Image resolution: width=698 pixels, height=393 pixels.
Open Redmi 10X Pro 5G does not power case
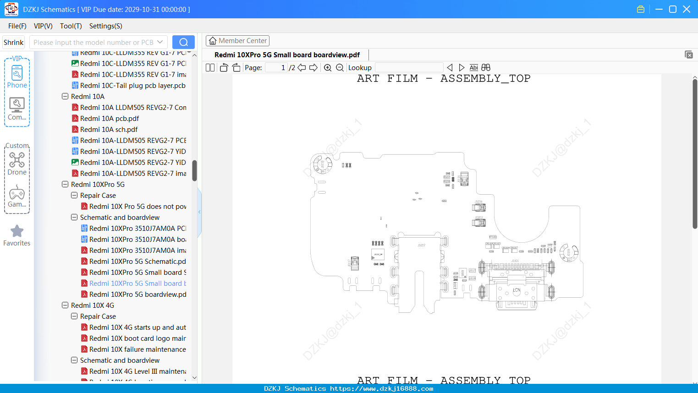click(x=138, y=206)
